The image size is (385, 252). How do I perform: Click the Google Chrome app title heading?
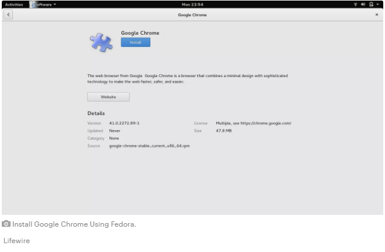tap(140, 33)
